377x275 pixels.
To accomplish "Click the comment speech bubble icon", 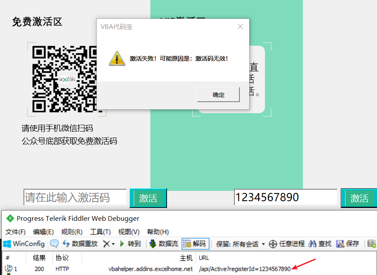I will pyautogui.click(x=55, y=244).
